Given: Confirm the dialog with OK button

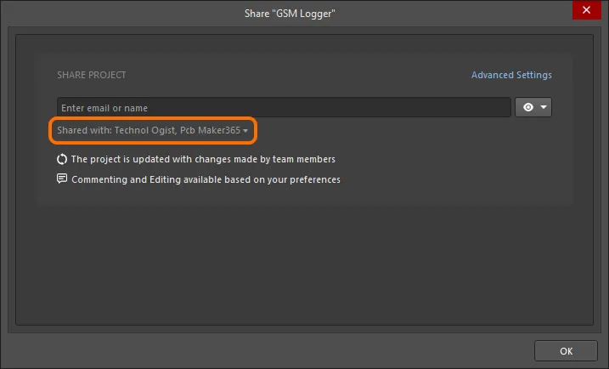Looking at the screenshot, I should pos(566,351).
